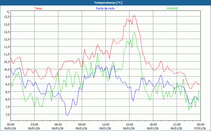Click the 21:00 time axis label
Image resolution: width=211 pixels, height=131 pixels.
click(177, 124)
